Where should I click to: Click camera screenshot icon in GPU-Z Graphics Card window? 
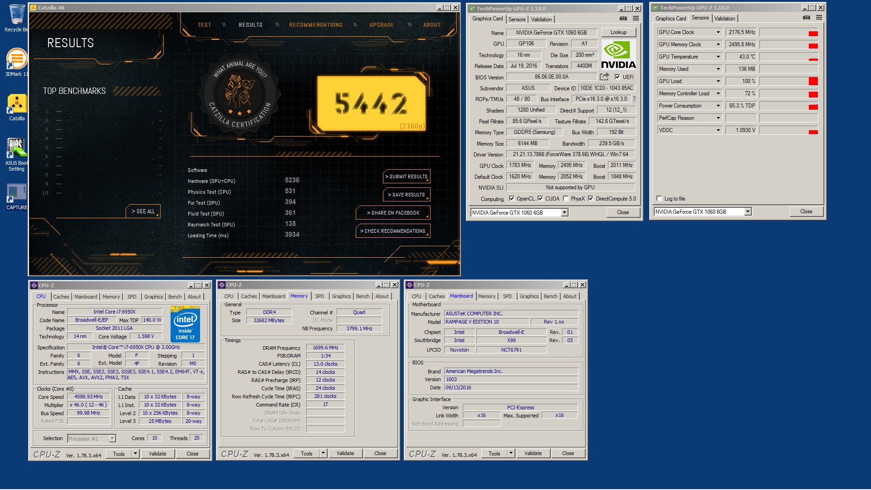[623, 19]
